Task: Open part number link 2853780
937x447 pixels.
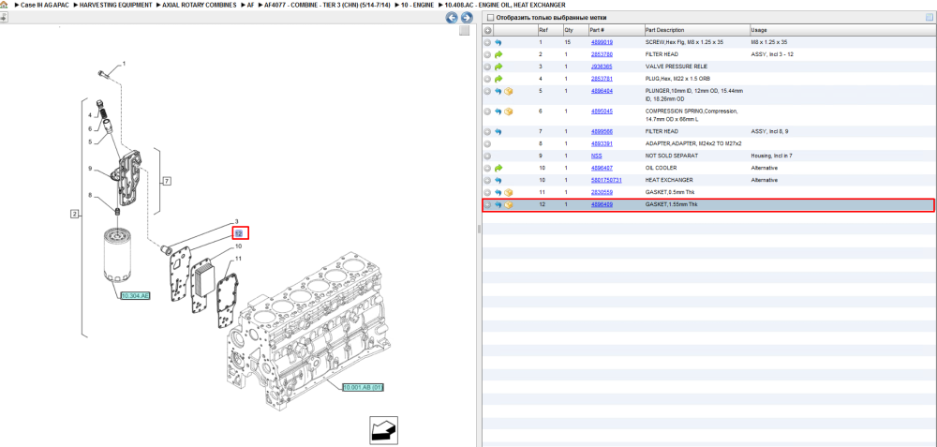Action: pyautogui.click(x=602, y=54)
